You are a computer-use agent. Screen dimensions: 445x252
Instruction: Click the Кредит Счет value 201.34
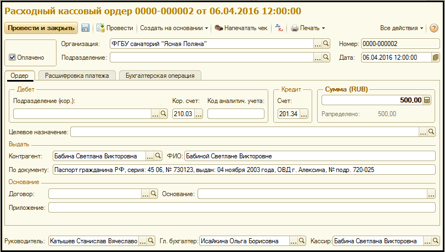pos(289,113)
